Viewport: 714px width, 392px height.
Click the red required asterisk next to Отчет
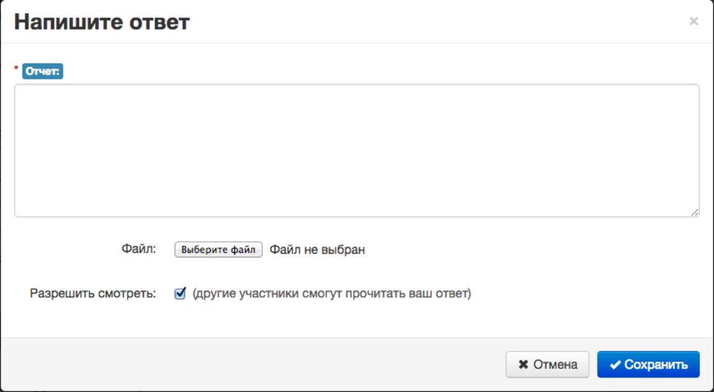[x=16, y=69]
